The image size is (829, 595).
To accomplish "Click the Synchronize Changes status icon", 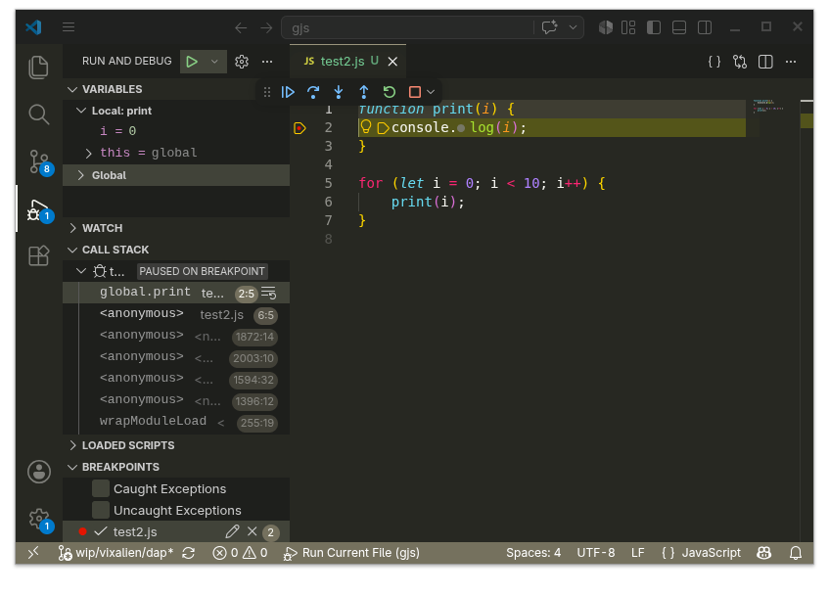I will pyautogui.click(x=189, y=553).
